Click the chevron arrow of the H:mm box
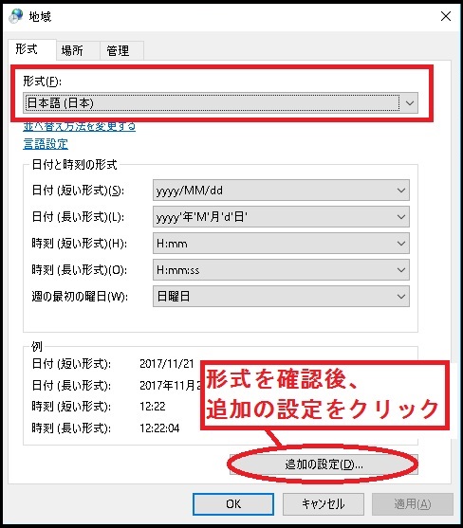 click(x=401, y=243)
